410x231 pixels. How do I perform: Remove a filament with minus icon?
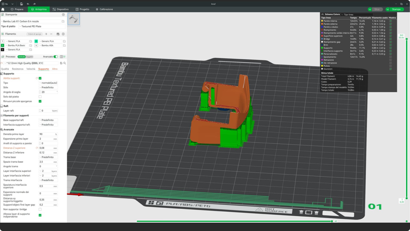click(51, 34)
